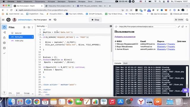Bookmark this page with the star
The height and width of the screenshot is (107, 190).
(x=131, y=10)
